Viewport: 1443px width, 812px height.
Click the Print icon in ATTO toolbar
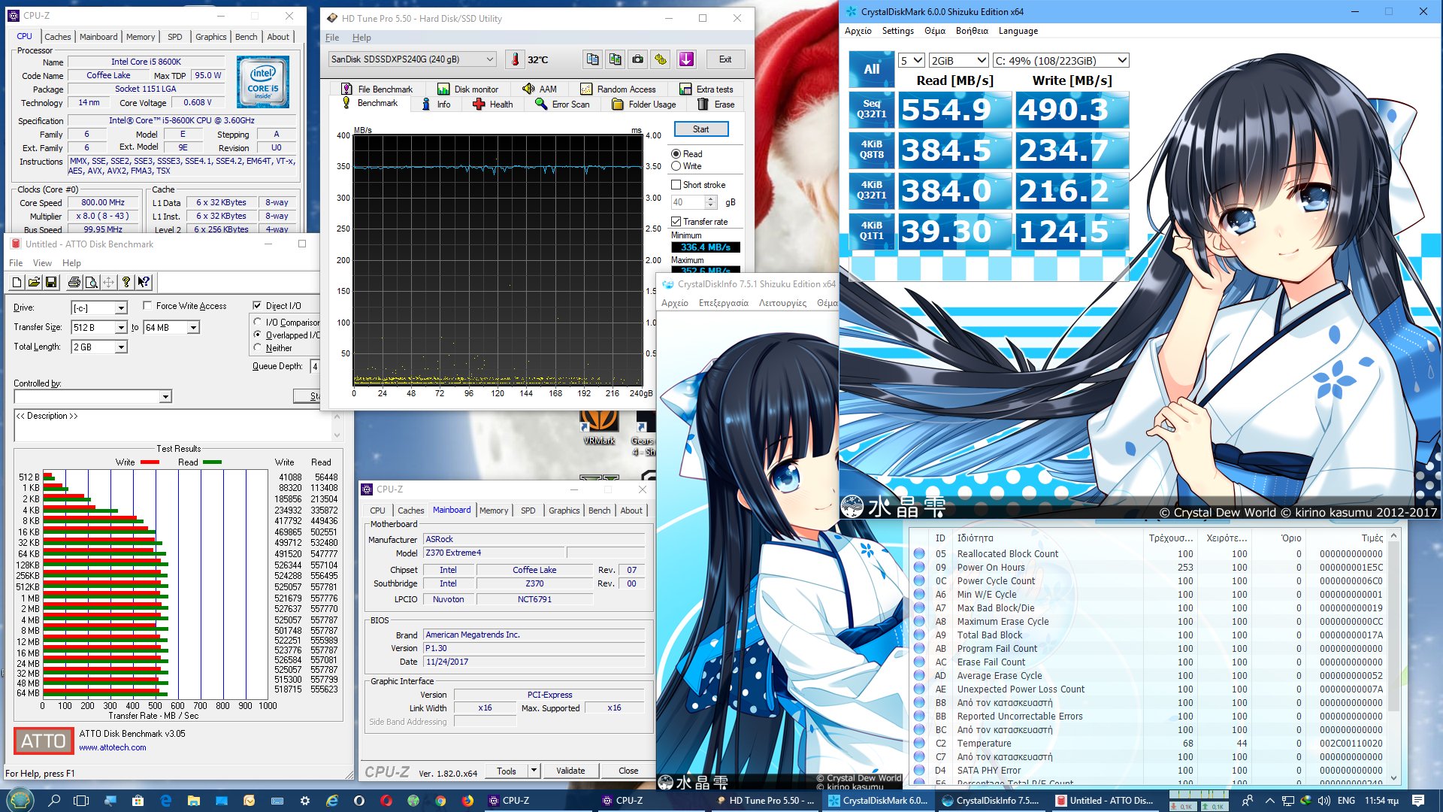74,282
